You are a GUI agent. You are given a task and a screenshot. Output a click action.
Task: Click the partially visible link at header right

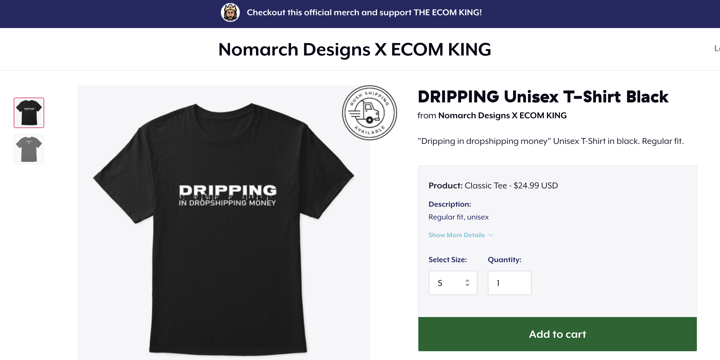pos(717,48)
